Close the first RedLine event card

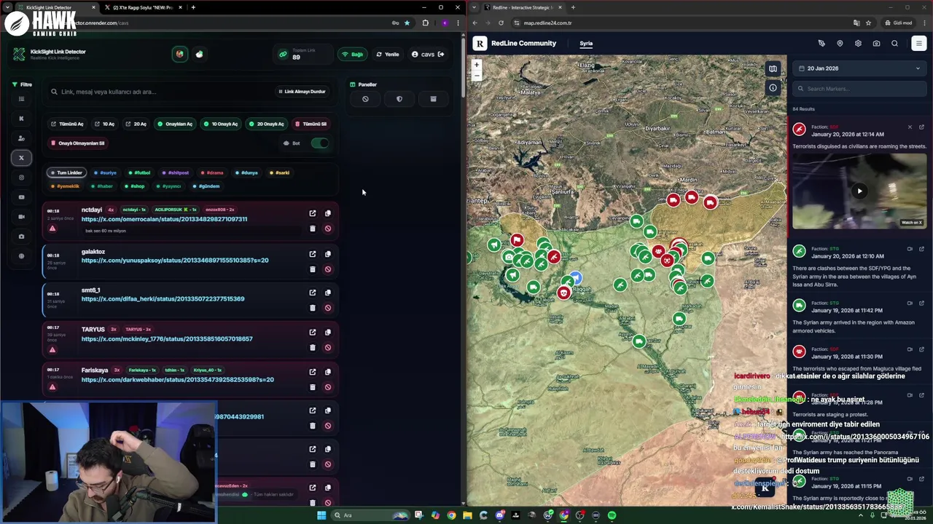point(910,127)
